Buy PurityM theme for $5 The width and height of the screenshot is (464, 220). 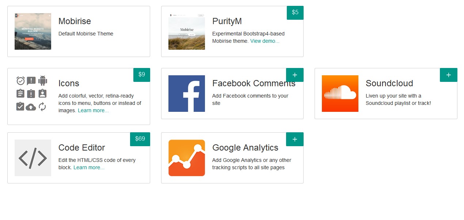click(x=295, y=12)
